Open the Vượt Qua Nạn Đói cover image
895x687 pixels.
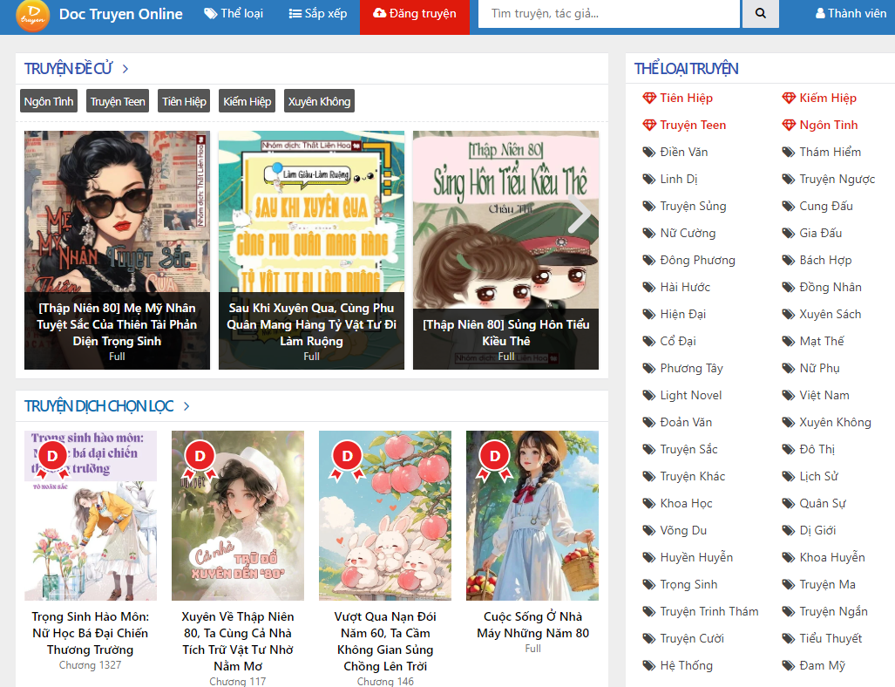[x=385, y=515]
